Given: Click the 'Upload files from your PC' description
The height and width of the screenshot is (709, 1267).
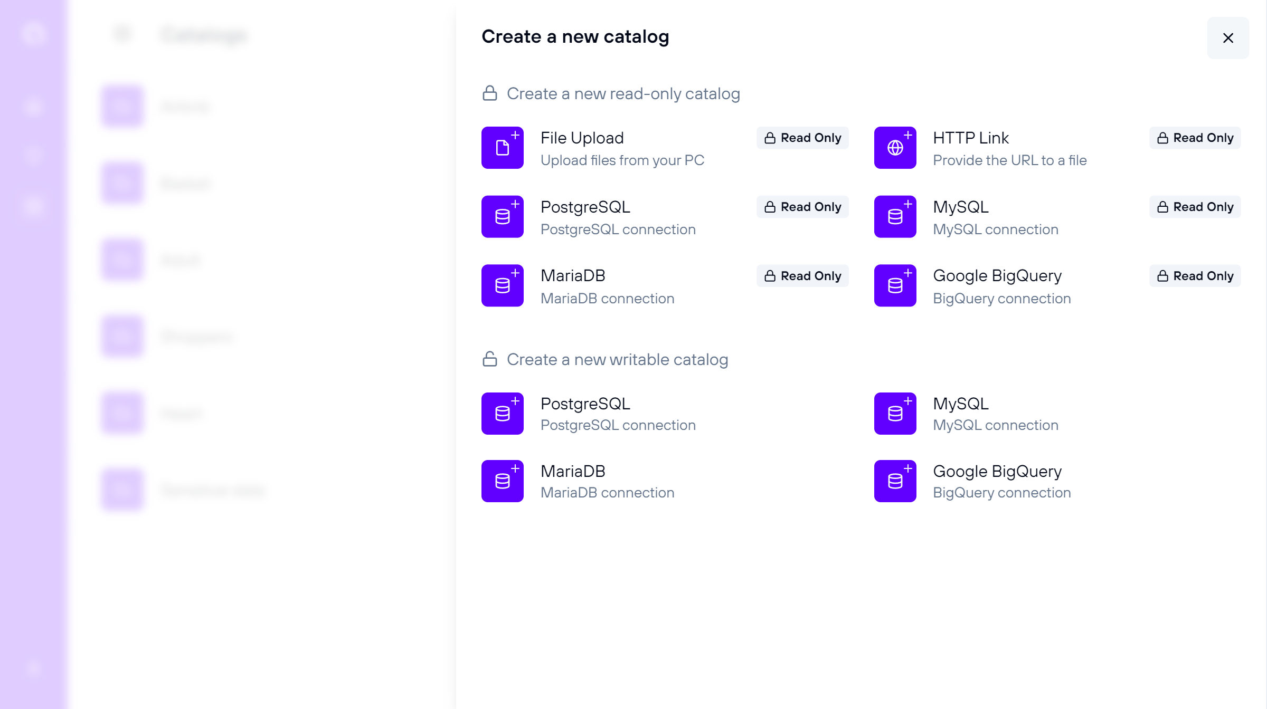Looking at the screenshot, I should (x=622, y=160).
